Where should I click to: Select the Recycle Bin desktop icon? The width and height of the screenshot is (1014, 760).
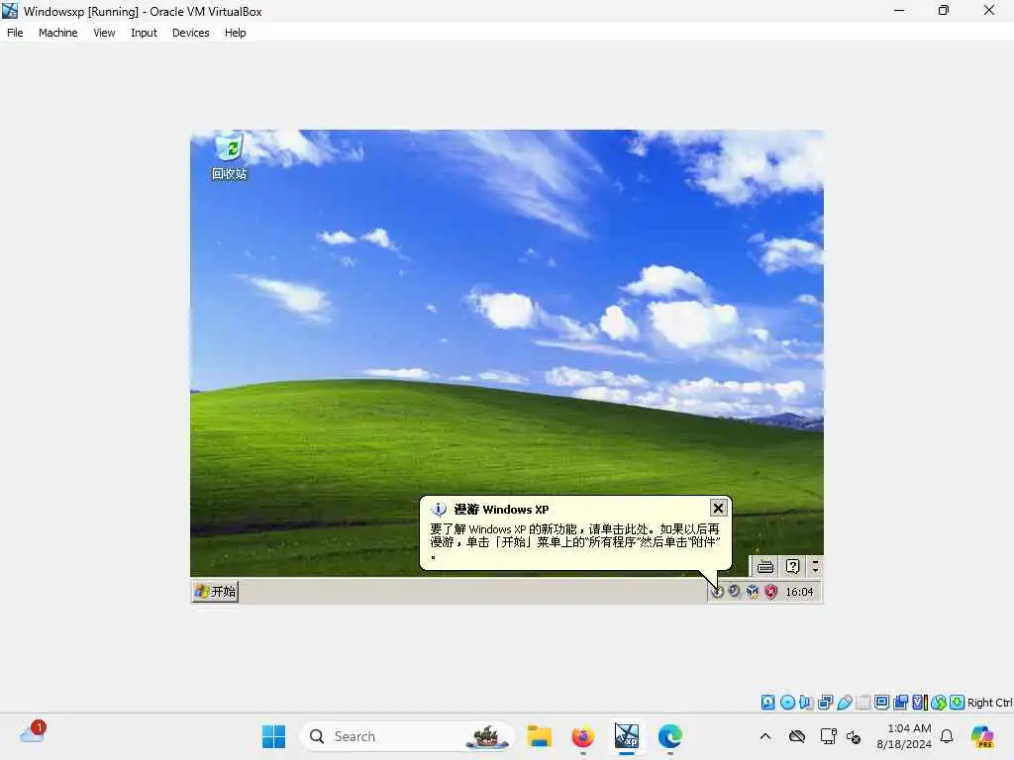(229, 157)
